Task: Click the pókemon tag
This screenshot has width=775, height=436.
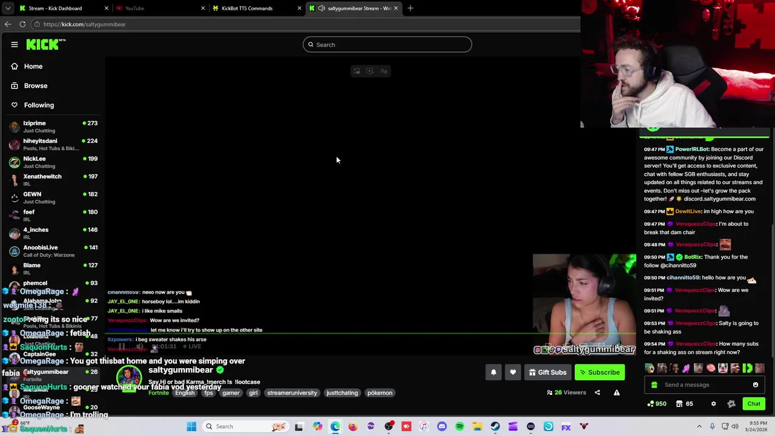Action: point(380,393)
